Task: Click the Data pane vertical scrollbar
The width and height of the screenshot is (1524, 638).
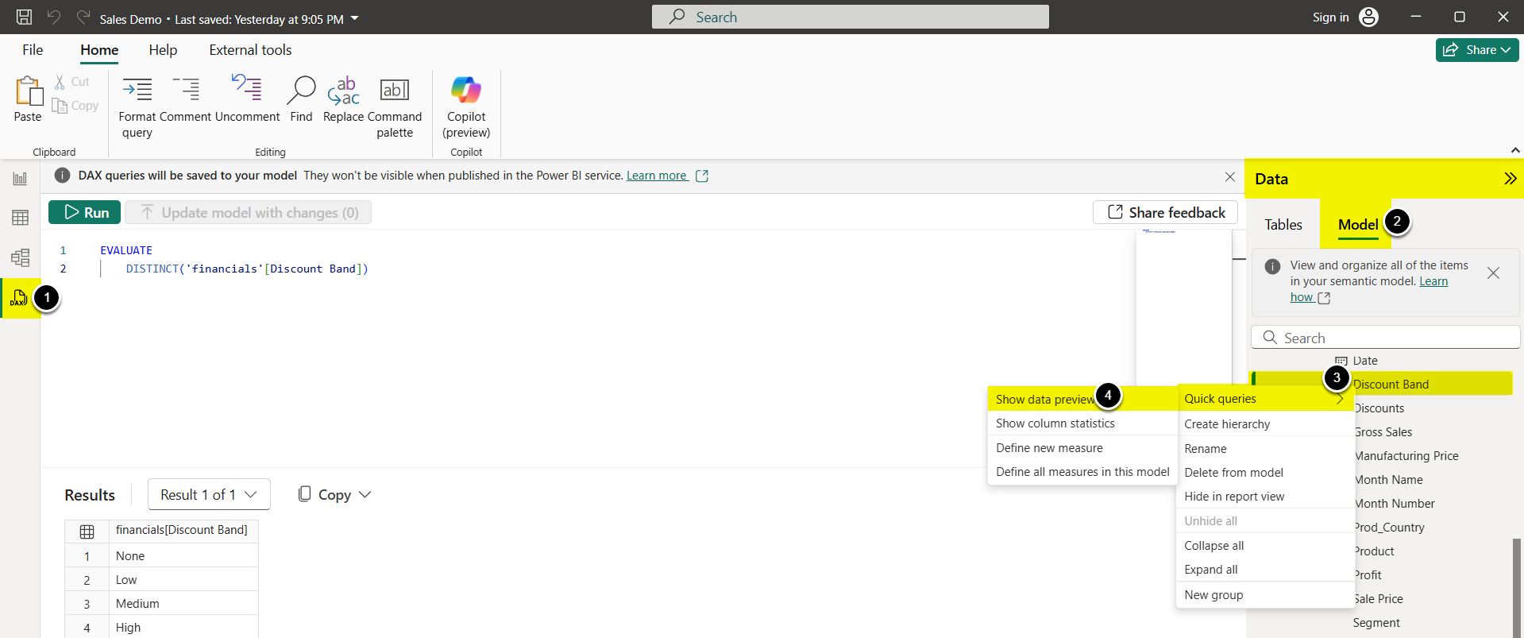Action: point(1517,586)
